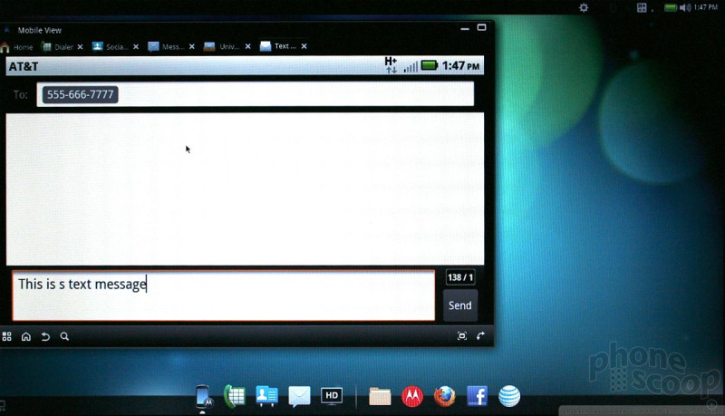Open Contacts from the dock

[x=266, y=396]
